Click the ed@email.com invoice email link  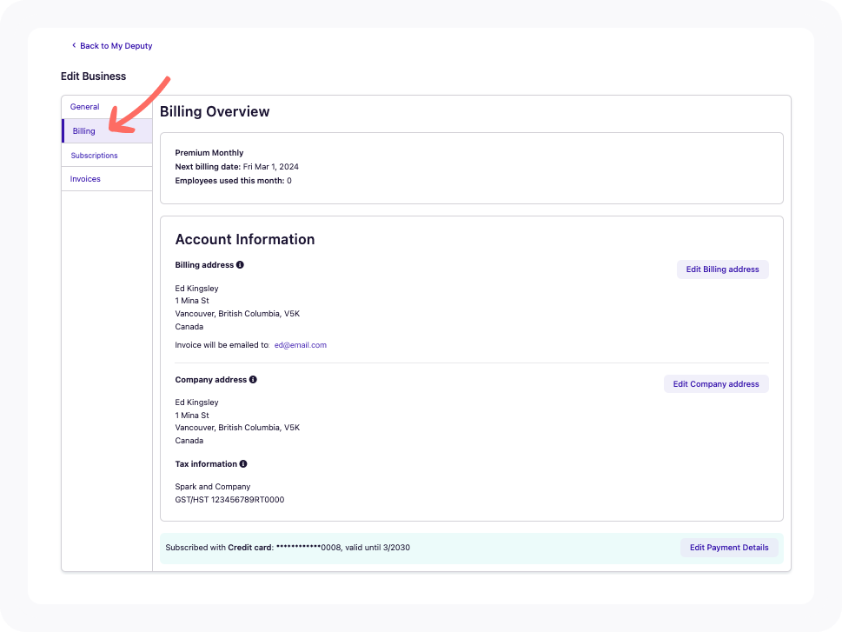pyautogui.click(x=300, y=345)
